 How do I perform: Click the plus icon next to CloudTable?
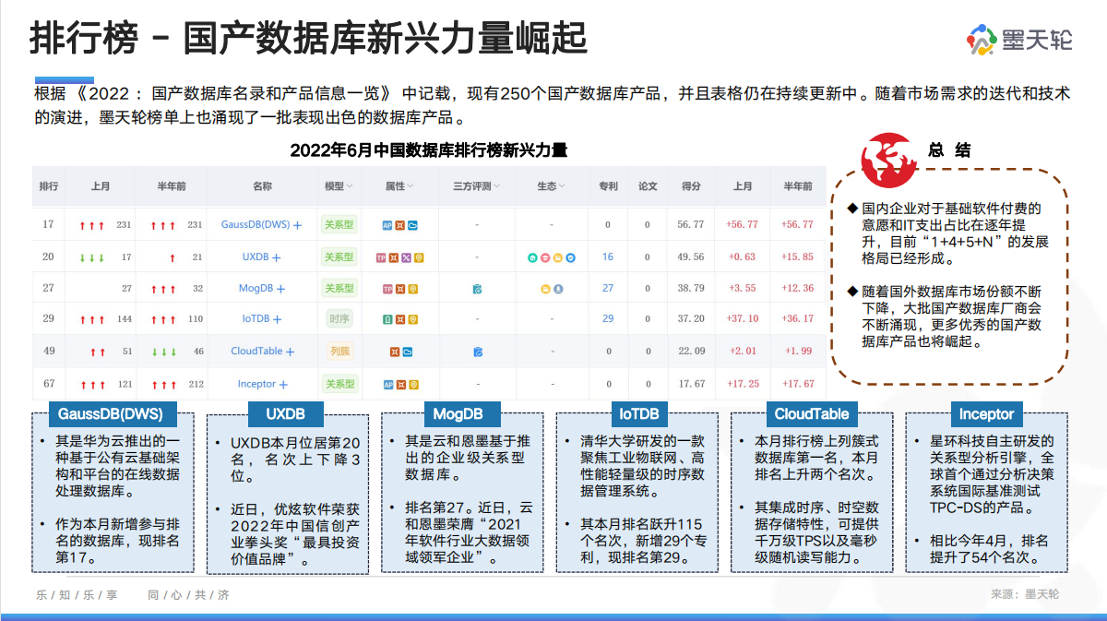(290, 352)
